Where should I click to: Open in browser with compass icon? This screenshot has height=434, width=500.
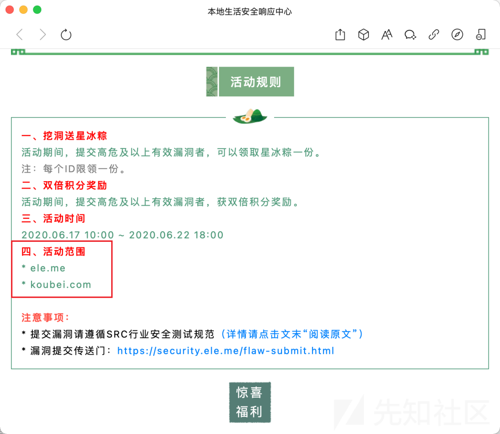coord(457,34)
